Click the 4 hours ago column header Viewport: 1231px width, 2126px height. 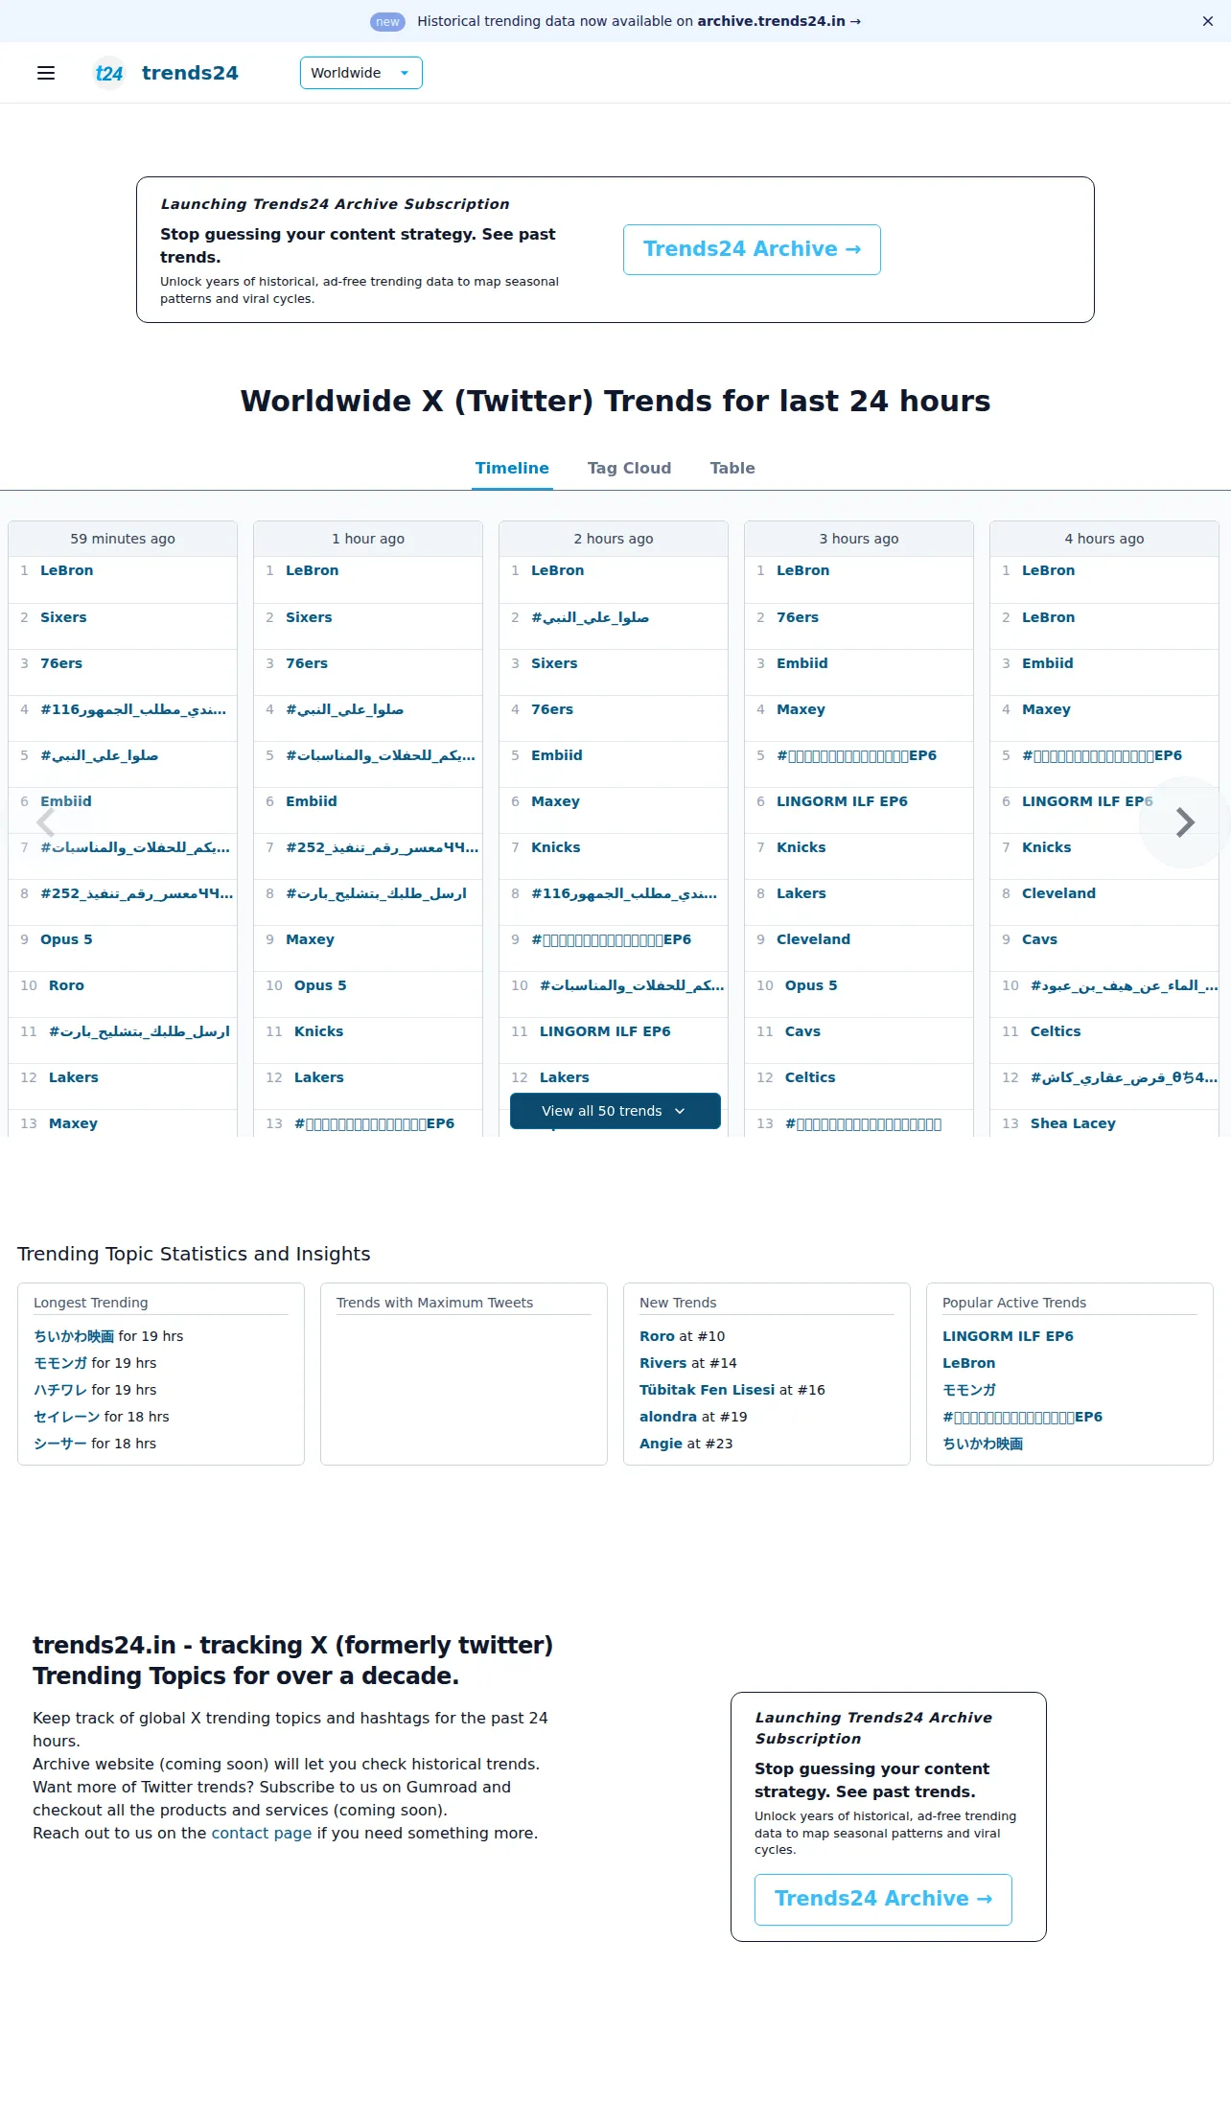coord(1104,539)
